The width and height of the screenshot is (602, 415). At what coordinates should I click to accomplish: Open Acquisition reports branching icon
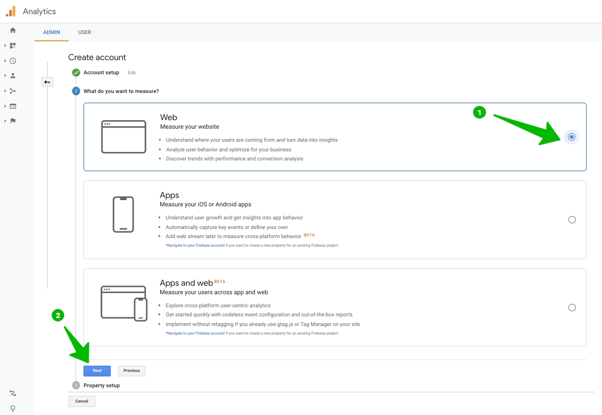[12, 91]
